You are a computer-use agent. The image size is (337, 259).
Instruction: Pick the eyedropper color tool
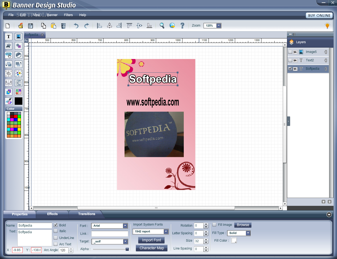[x=9, y=101]
